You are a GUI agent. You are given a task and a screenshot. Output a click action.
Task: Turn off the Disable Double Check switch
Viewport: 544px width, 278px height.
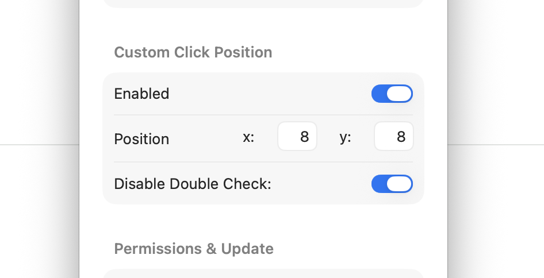pos(392,184)
